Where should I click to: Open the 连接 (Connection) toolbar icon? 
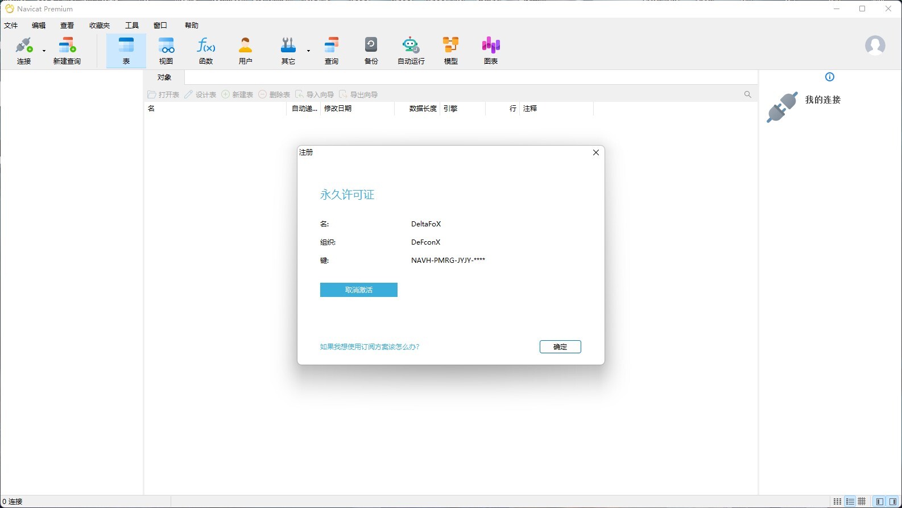point(24,50)
